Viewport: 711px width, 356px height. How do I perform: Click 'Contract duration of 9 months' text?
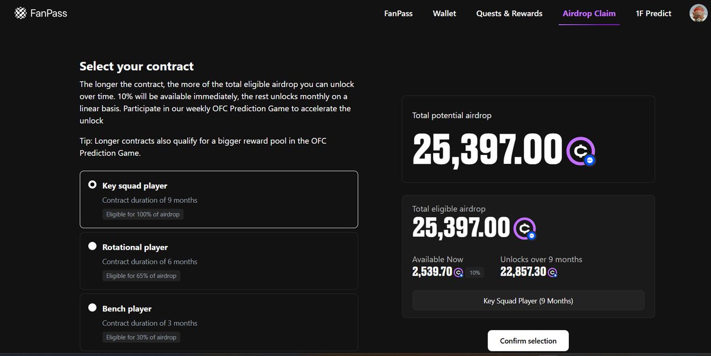pos(150,200)
